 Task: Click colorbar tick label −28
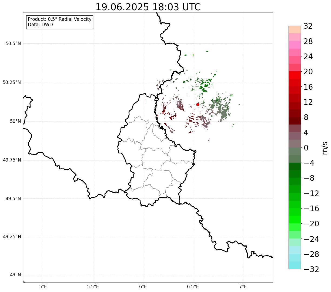[x=311, y=254]
